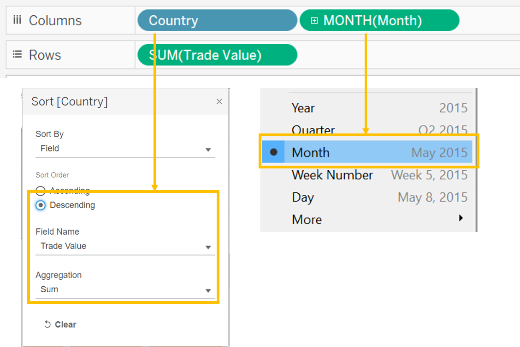This screenshot has height=347, width=520.
Task: Select the Ascending sort order
Action: (x=41, y=191)
